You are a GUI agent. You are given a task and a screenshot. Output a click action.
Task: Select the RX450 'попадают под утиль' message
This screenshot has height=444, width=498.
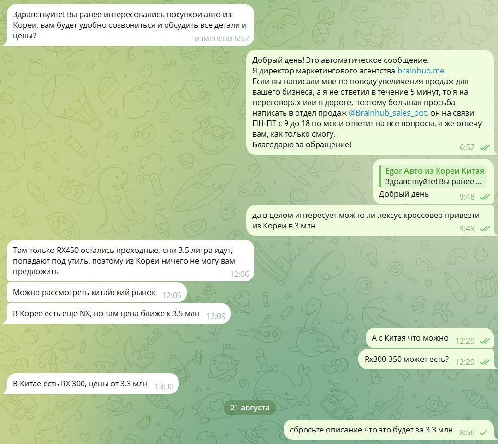click(x=130, y=261)
